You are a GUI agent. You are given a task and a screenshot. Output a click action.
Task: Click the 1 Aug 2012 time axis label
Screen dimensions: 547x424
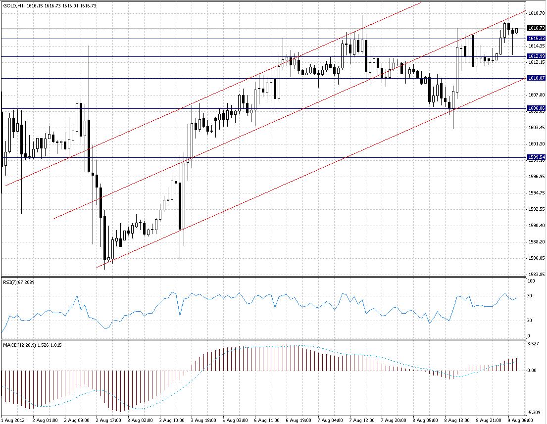(13, 420)
